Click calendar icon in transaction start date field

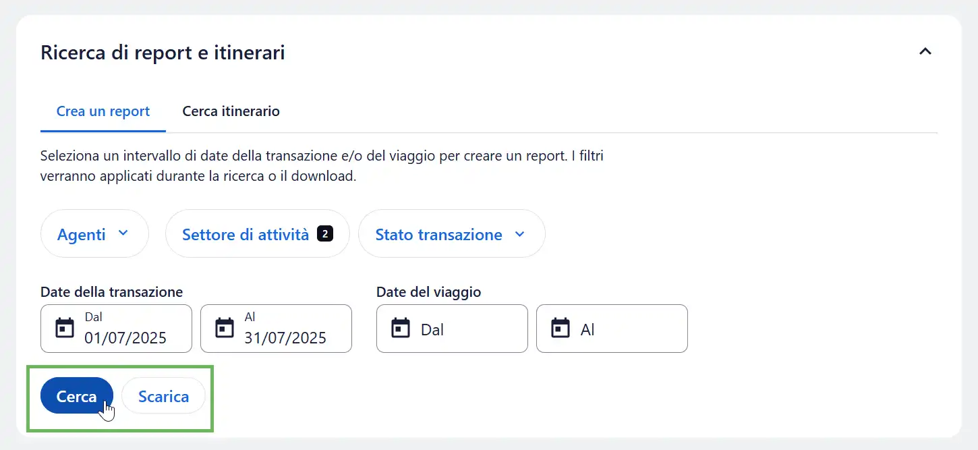click(x=65, y=329)
